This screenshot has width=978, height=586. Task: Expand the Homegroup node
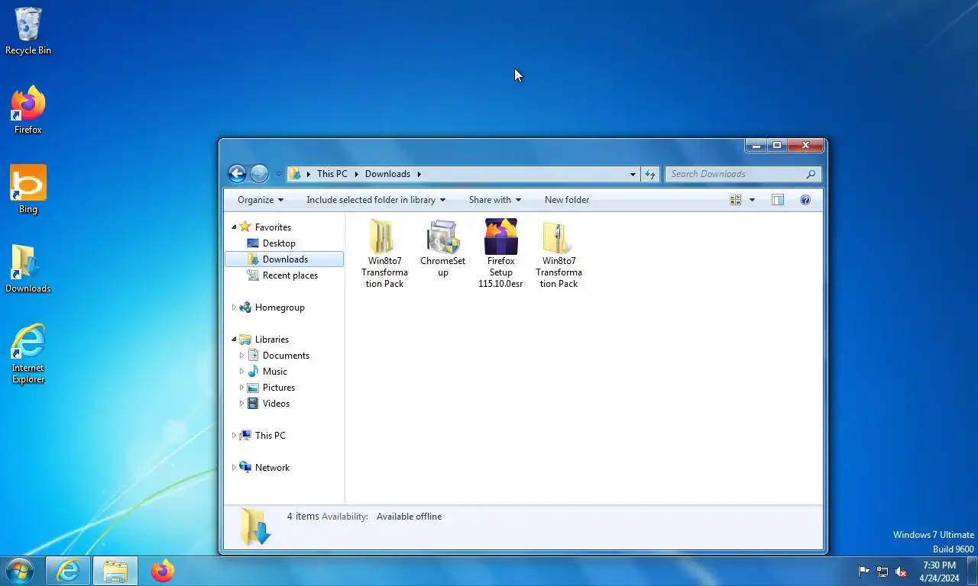[235, 307]
